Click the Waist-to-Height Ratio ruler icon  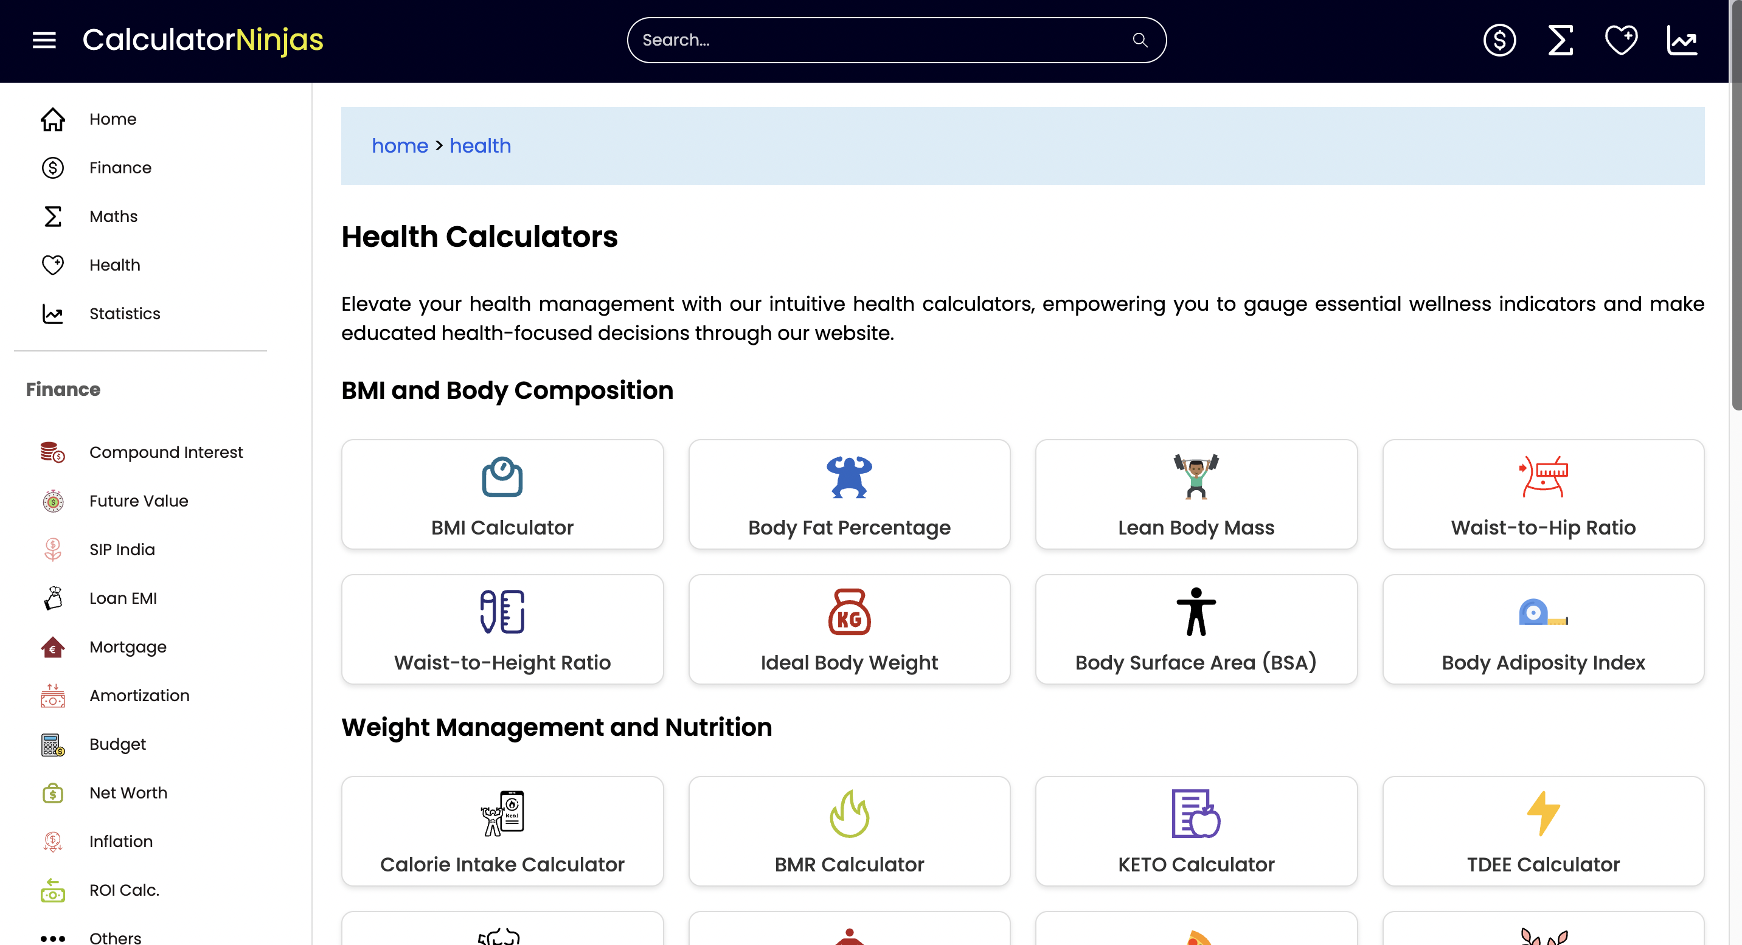point(502,612)
